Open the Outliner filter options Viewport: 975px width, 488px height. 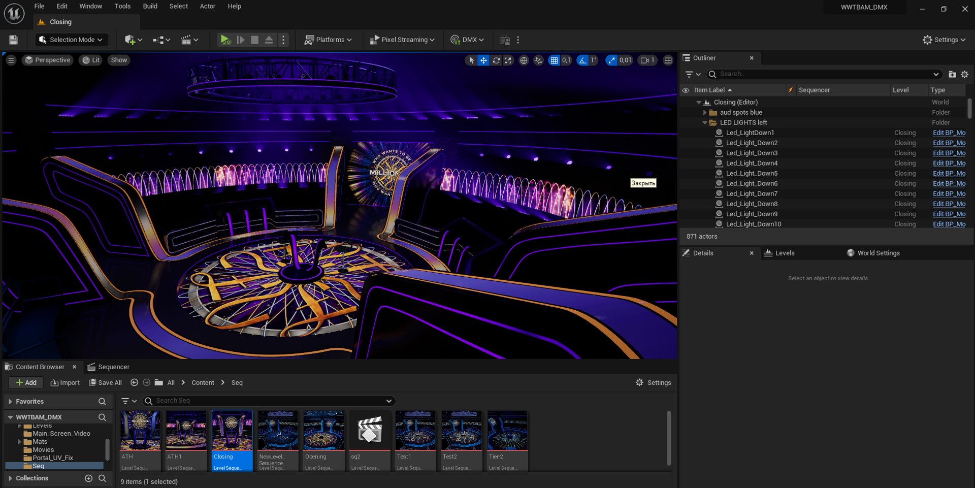(x=693, y=74)
